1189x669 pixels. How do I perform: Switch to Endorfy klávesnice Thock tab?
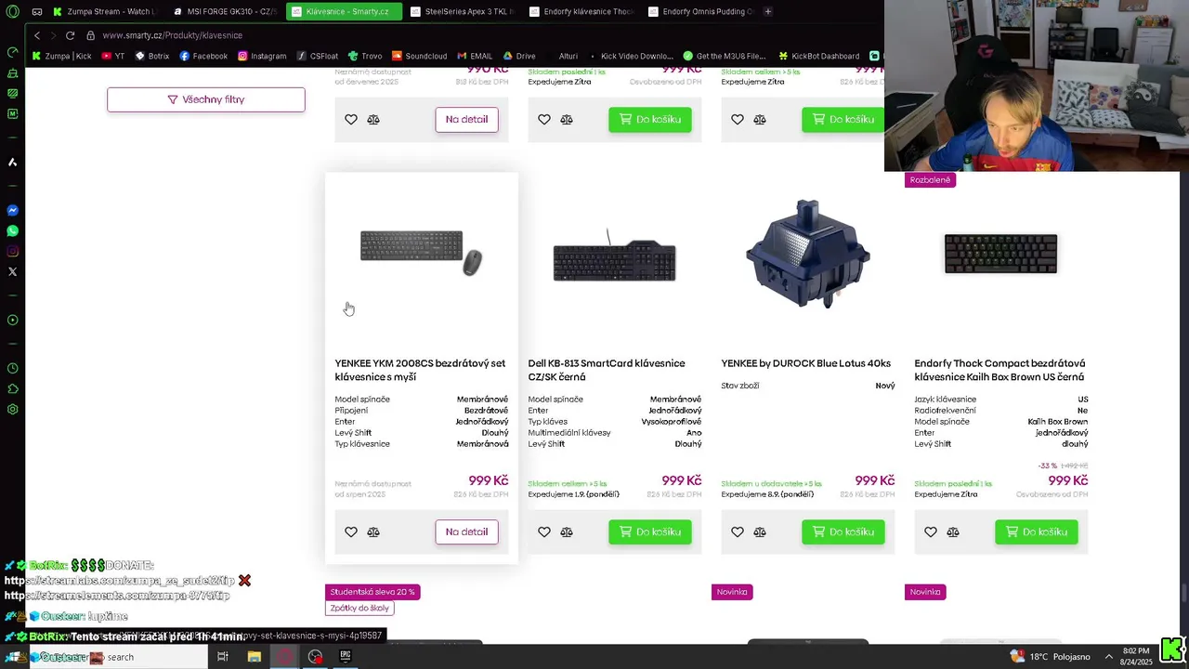pos(582,11)
